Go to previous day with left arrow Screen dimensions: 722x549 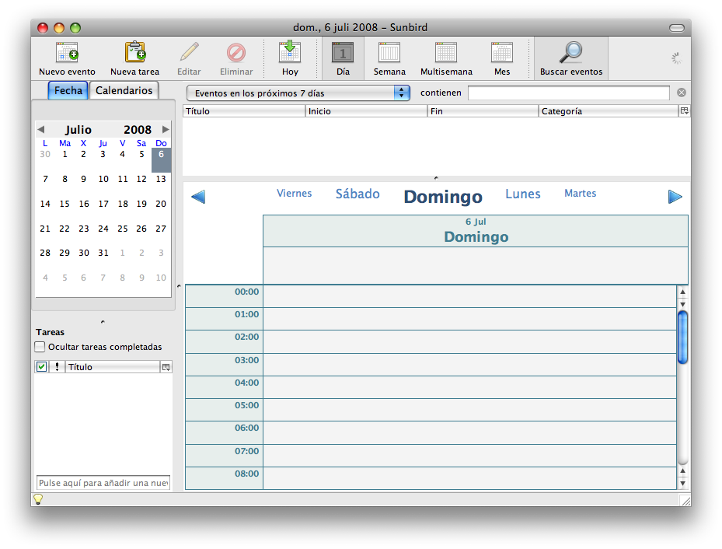coord(198,197)
